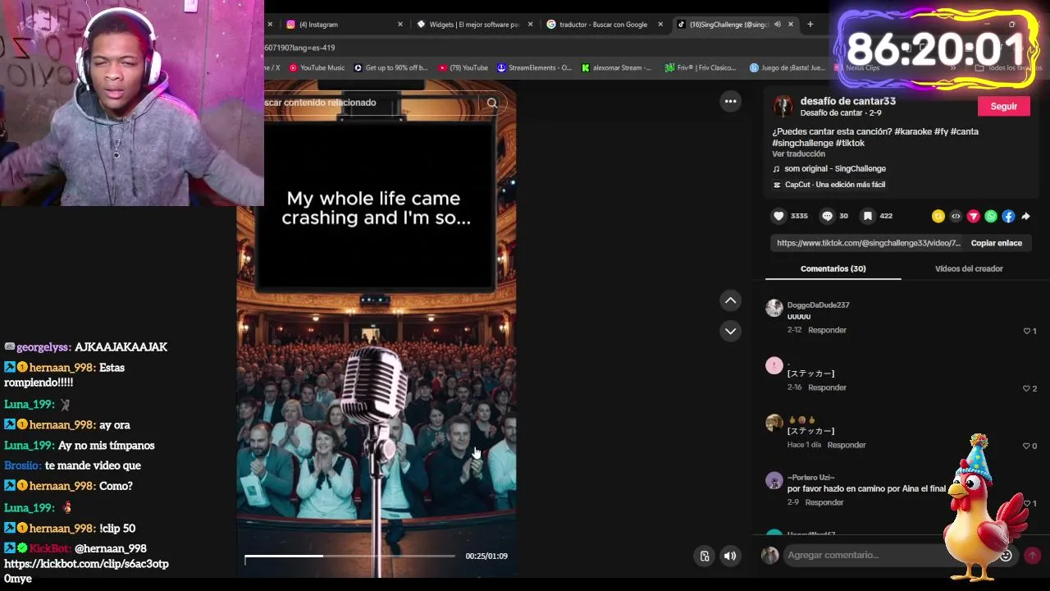Open DoggoDaDude237's avatar
This screenshot has height=591, width=1050.
[x=774, y=308]
